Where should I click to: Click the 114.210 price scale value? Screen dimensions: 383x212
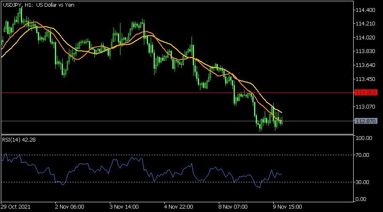[366, 24]
